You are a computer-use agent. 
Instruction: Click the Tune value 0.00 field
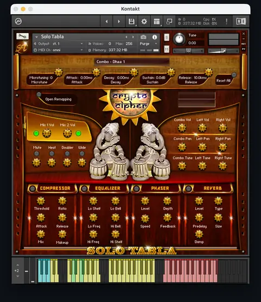tap(192, 43)
